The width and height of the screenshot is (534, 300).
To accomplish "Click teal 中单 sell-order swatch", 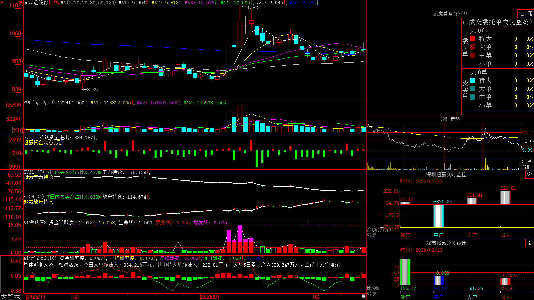I will click(x=473, y=97).
